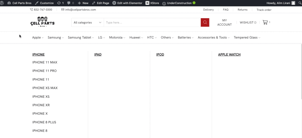The width and height of the screenshot is (302, 138).
Task: Open the IPAD category heading
Action: click(98, 54)
